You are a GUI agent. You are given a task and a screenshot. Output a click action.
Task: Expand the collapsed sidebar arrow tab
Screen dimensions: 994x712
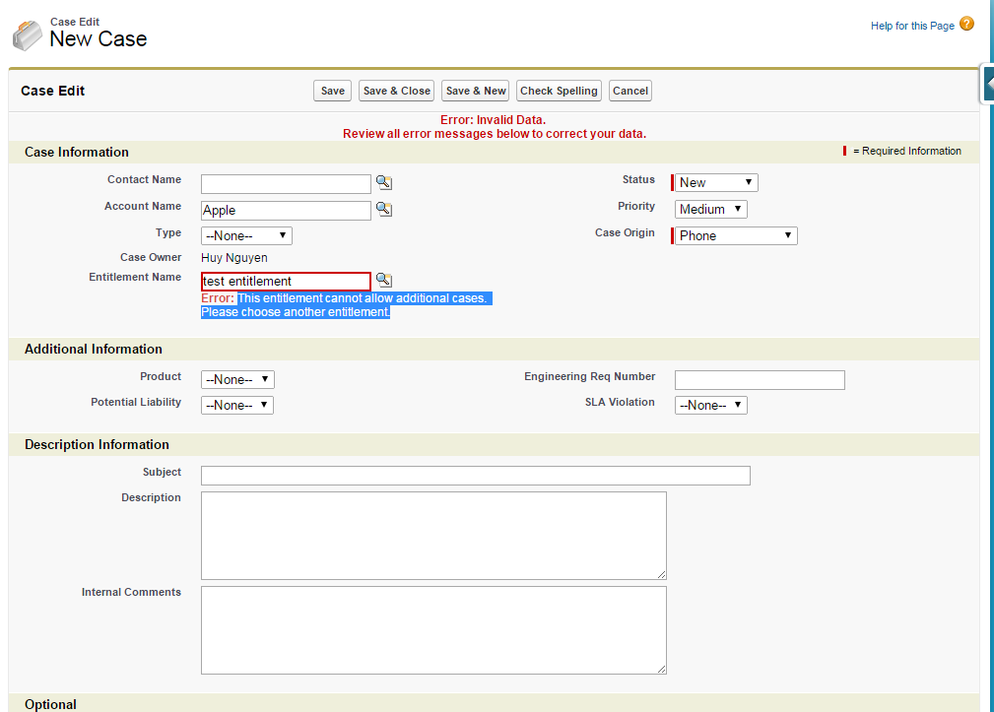click(x=987, y=85)
